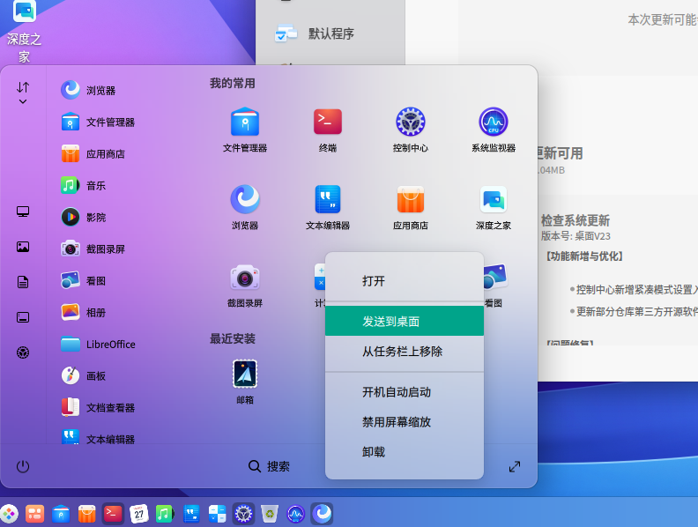Select 默认程序 in Control Center window
Viewport: 698px width, 527px height.
pyautogui.click(x=330, y=33)
